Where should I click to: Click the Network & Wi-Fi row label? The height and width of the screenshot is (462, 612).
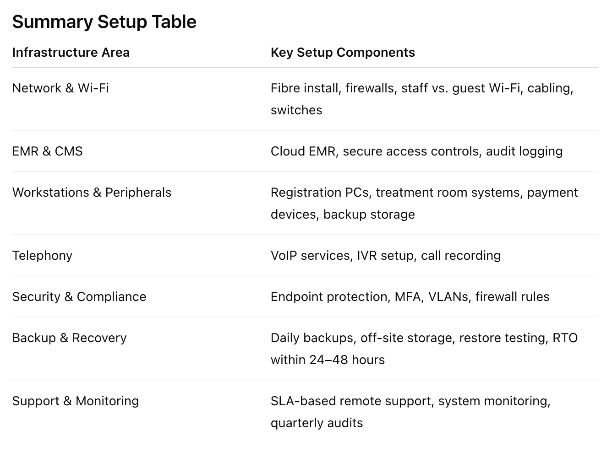click(60, 88)
